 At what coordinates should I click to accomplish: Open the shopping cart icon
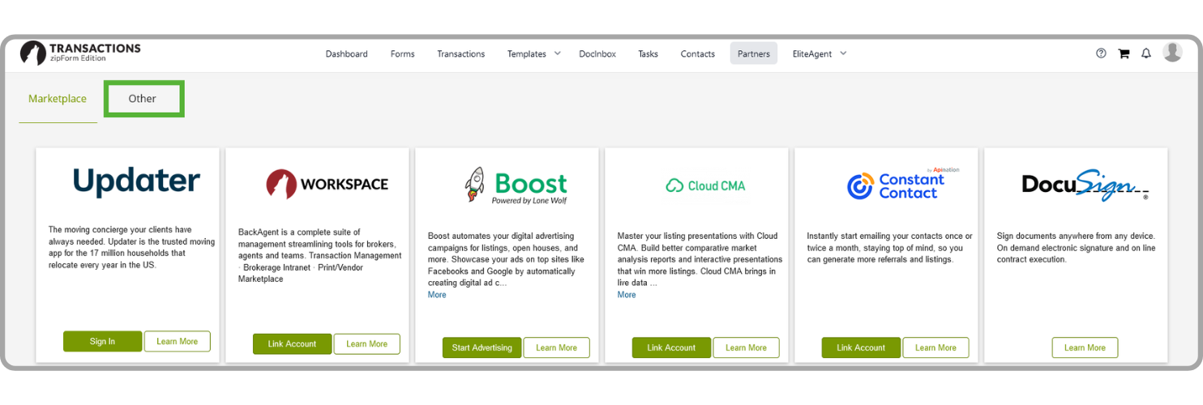[1124, 53]
